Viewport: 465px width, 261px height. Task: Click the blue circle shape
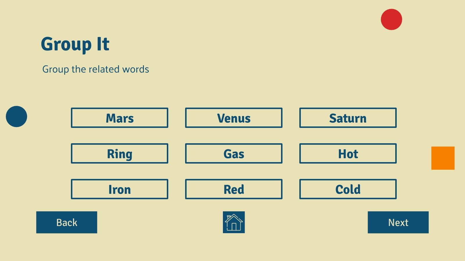16,116
